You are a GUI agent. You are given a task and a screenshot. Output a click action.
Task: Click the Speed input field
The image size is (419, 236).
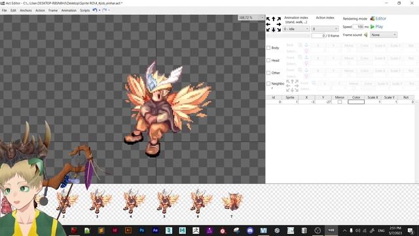(x=358, y=27)
